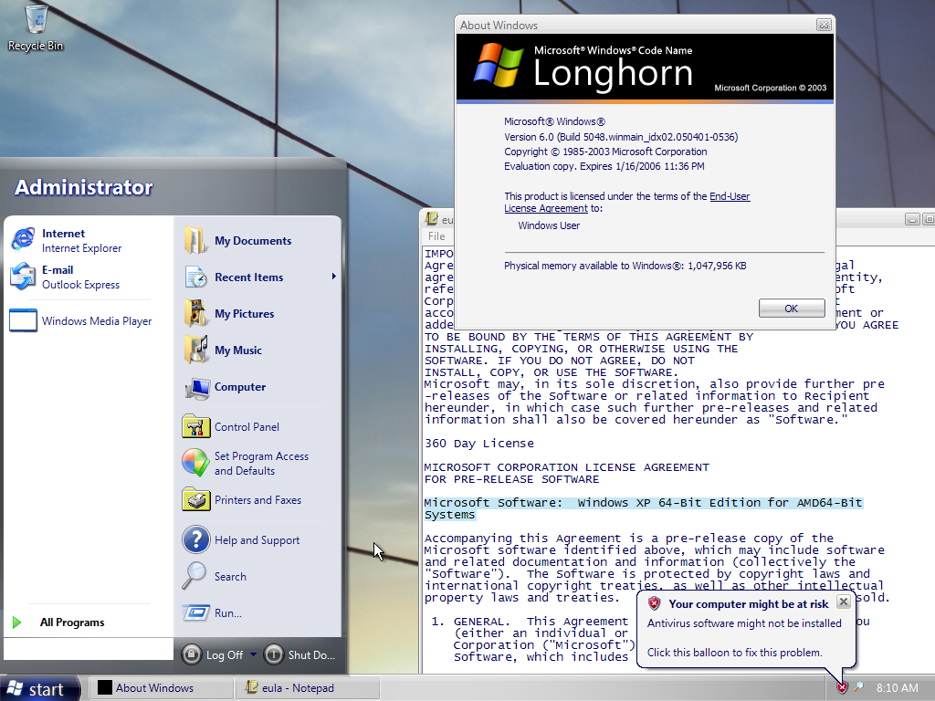Image resolution: width=935 pixels, height=701 pixels.
Task: Open Help and Support
Action: click(x=257, y=540)
